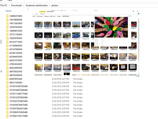
Task: Click folder icon beside 187721180405
Action: point(7,35)
